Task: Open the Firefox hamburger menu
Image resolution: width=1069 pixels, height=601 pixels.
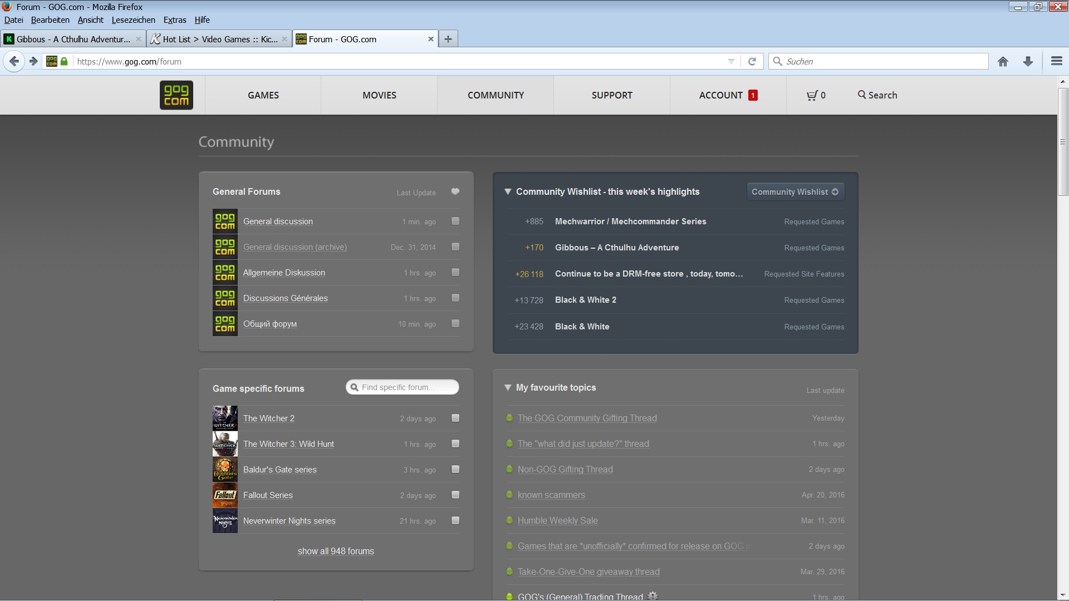Action: click(x=1056, y=62)
